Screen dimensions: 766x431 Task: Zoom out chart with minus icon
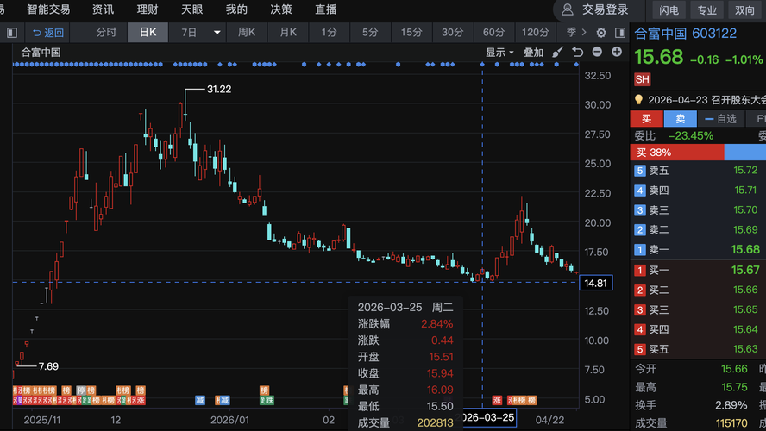tap(597, 52)
